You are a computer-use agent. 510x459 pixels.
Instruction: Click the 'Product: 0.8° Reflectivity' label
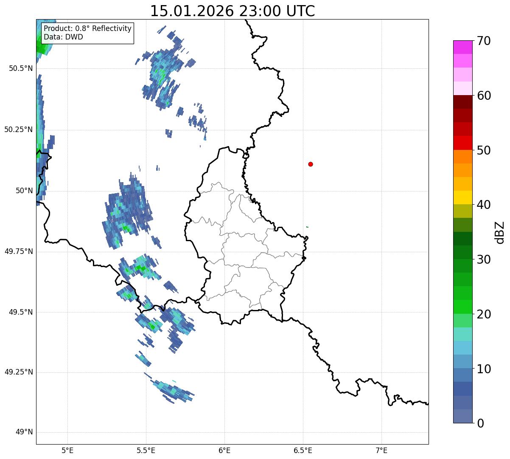click(88, 29)
